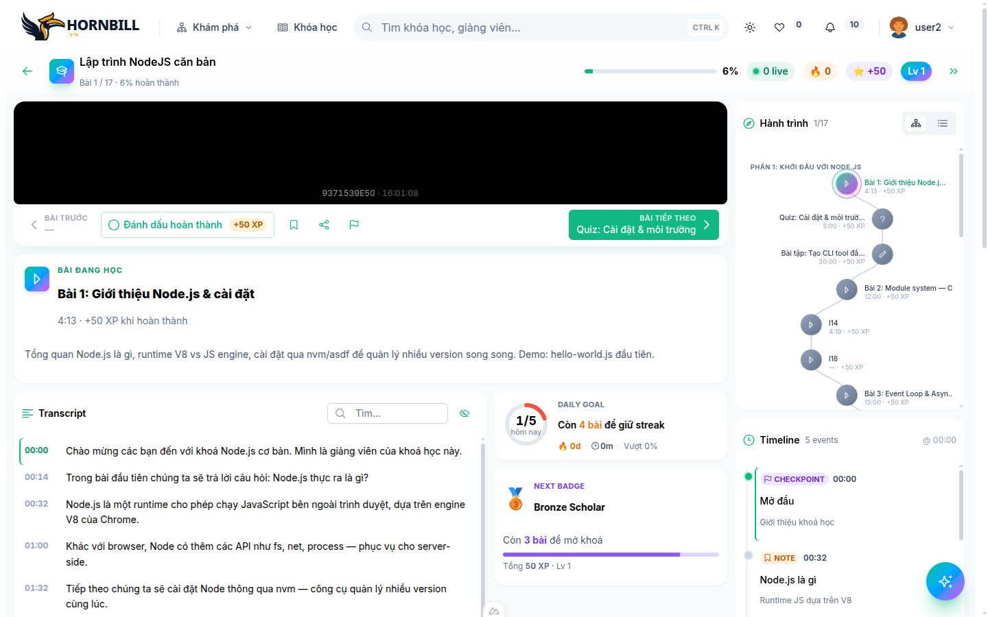Mark lesson complete (Đánh dấu hoàn thành)
Image resolution: width=988 pixels, height=617 pixels.
coord(187,225)
